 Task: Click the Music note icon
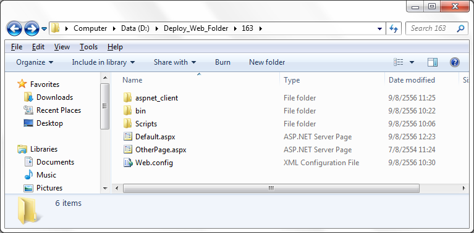(x=28, y=175)
